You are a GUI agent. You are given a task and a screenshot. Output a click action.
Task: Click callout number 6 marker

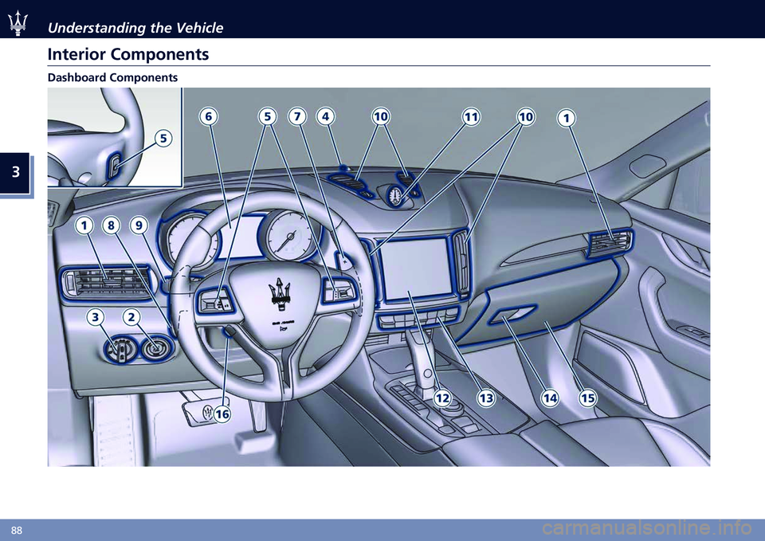point(208,116)
